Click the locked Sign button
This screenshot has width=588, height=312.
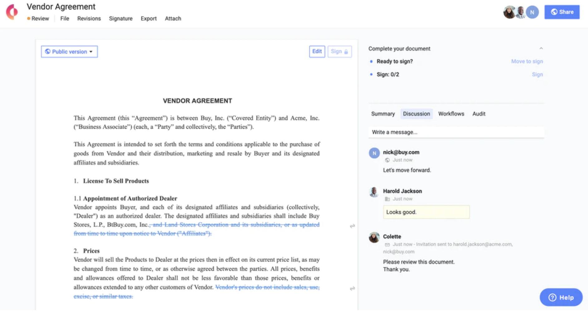point(340,51)
